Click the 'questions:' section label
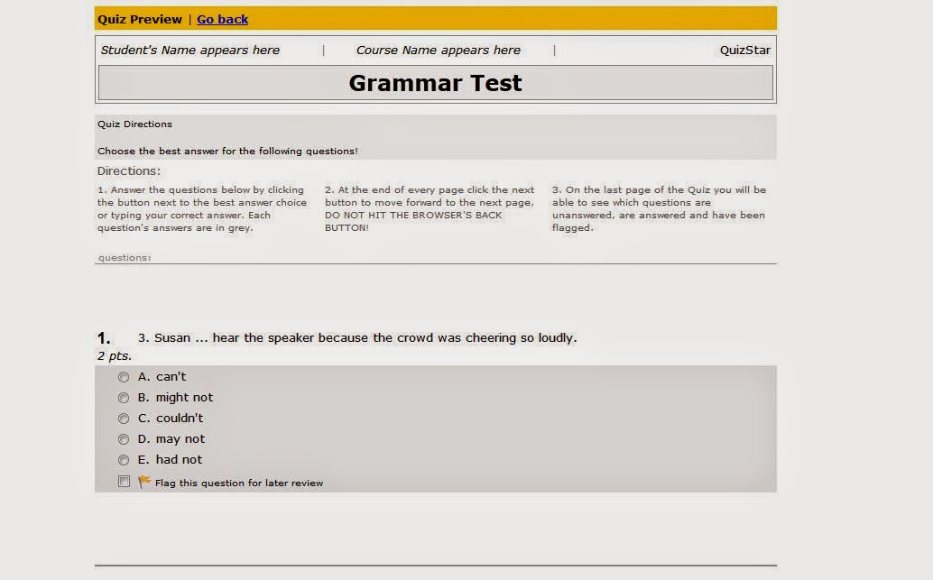The image size is (933, 580). click(x=125, y=258)
